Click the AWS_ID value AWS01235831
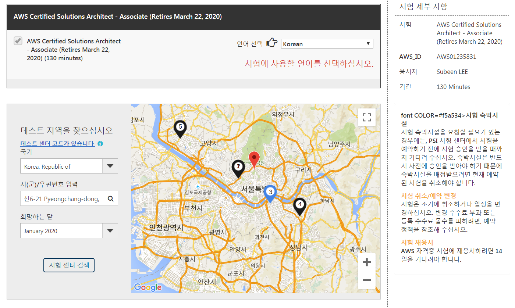 (x=456, y=57)
